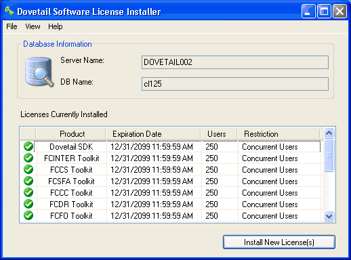Viewport: 351px width, 260px height.
Task: Select the FCCC Toolkit product name
Action: [x=71, y=193]
